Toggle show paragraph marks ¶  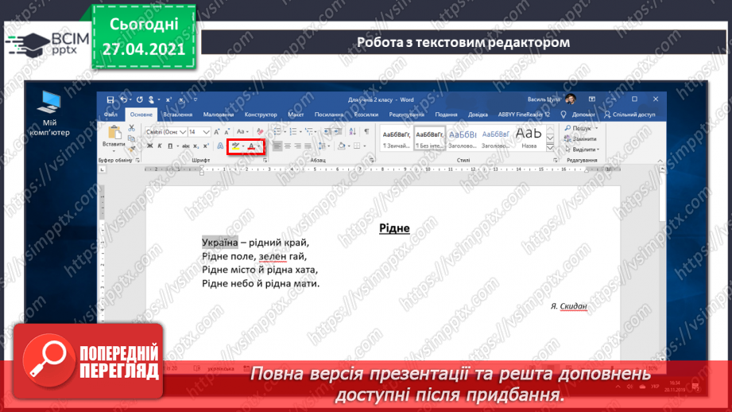pos(366,132)
